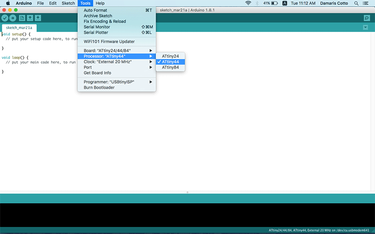Open the Help menu
This screenshot has height=234, width=375.
click(100, 3)
